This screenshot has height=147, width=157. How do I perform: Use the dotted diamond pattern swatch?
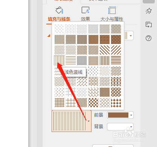82,92
